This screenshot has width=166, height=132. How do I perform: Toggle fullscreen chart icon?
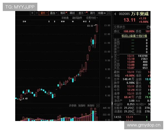pos(109,13)
